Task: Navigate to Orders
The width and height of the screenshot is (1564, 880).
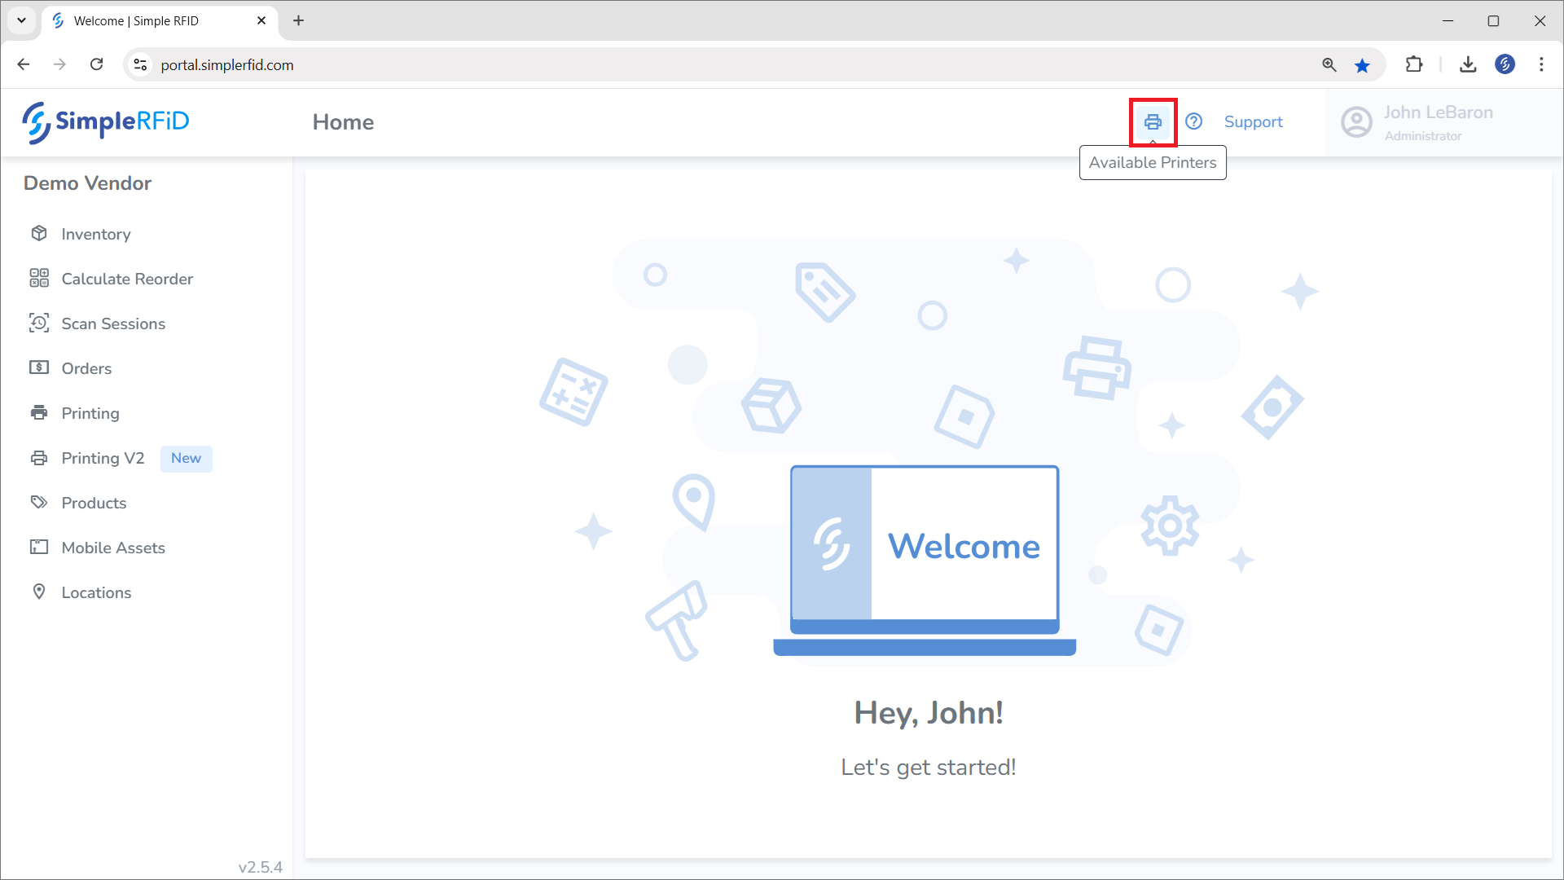Action: point(86,368)
